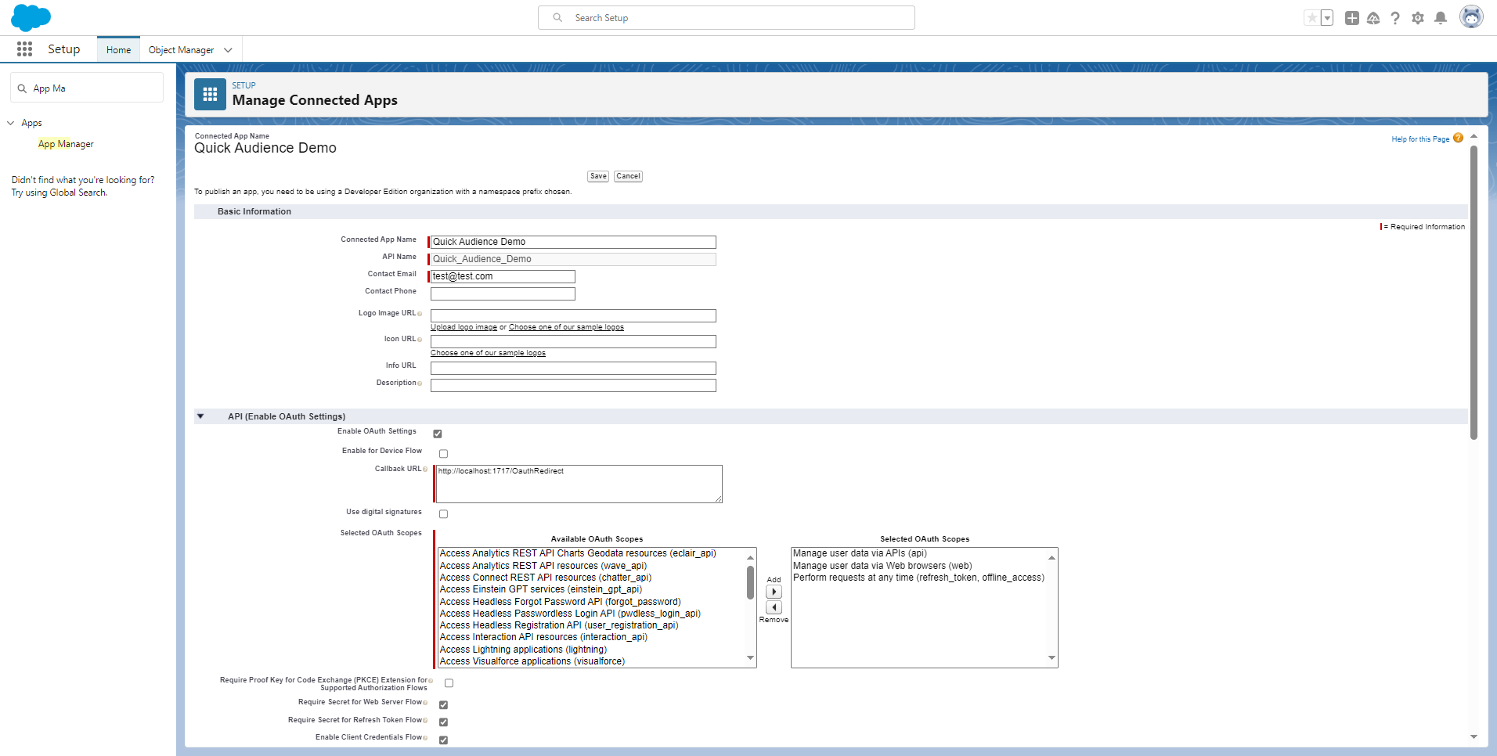The height and width of the screenshot is (756, 1497).
Task: Click the Contact Phone field
Action: [x=503, y=293]
